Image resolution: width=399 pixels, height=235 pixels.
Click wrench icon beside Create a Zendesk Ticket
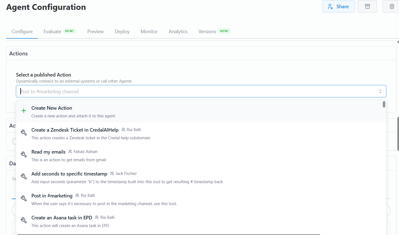(x=24, y=133)
